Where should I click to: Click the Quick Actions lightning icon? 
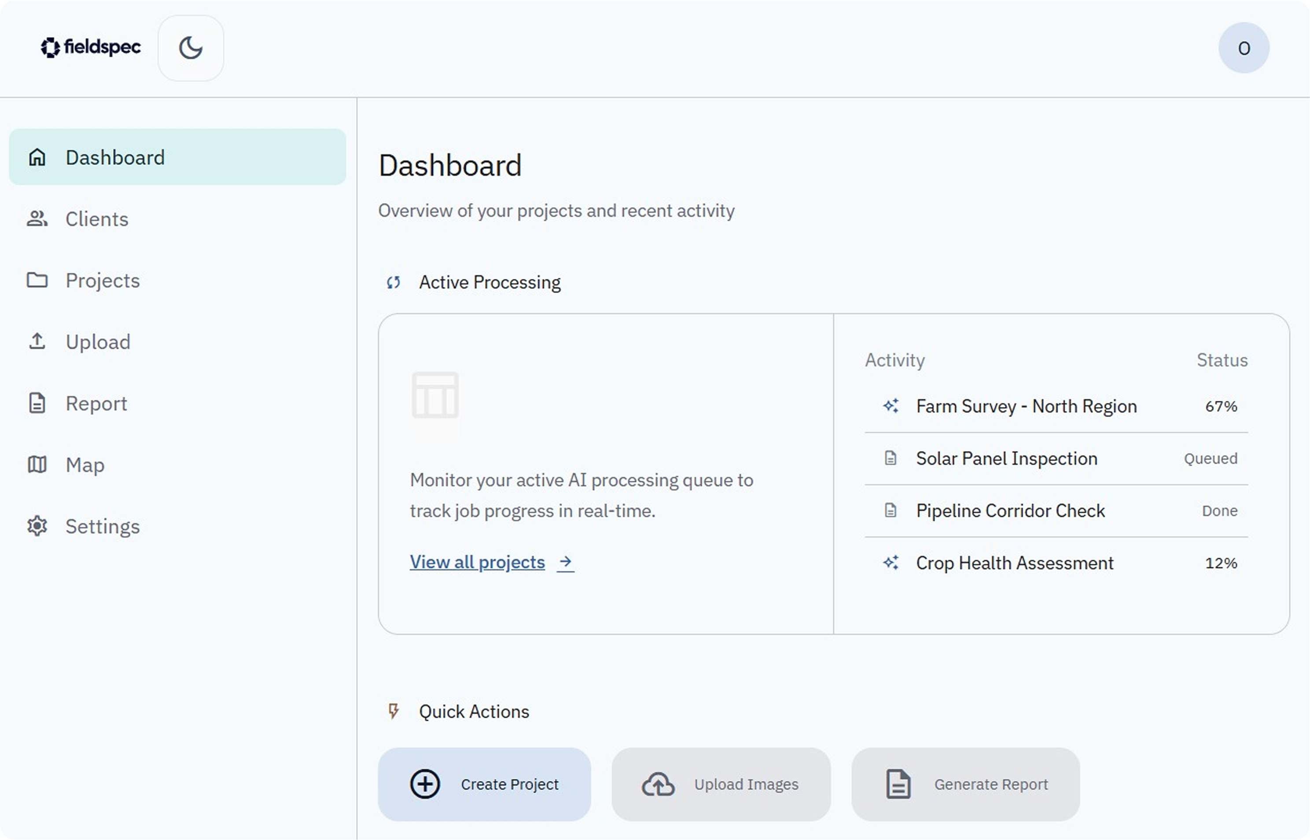(394, 711)
